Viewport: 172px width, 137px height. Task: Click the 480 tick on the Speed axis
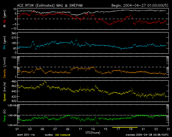pos(14,81)
